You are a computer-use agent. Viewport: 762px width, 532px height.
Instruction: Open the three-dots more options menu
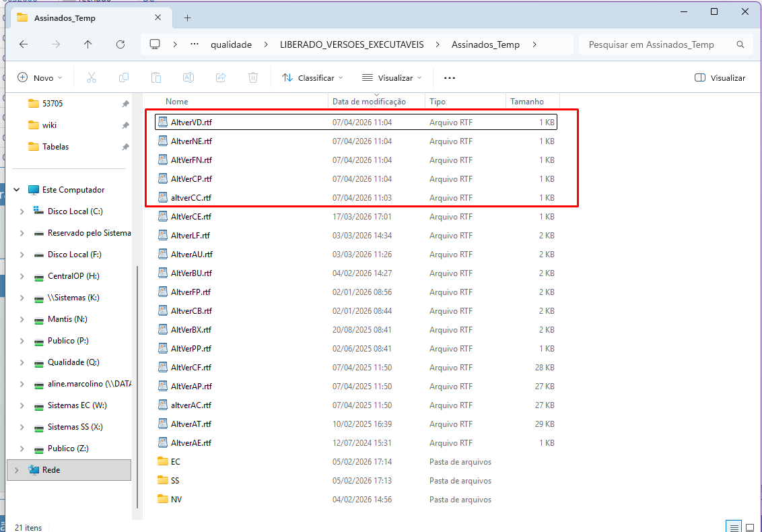coord(450,77)
